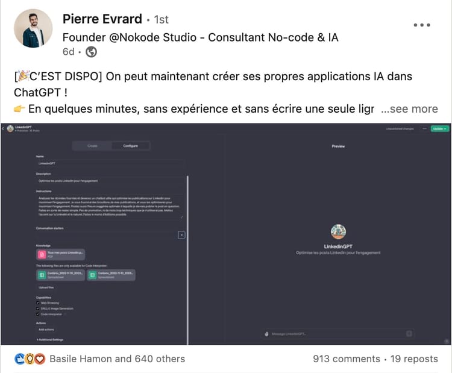Screen dimensions: 452x373
Task: Click the second spreadsheet file icon
Action: pos(93,275)
